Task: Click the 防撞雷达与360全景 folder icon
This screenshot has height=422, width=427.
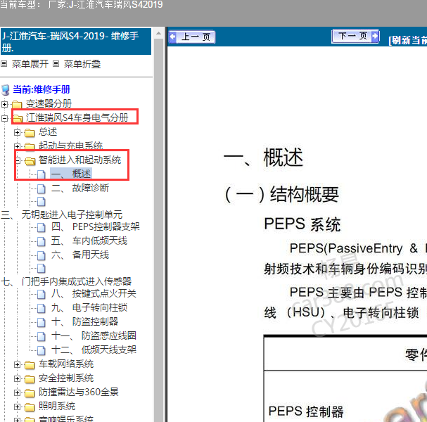Action: (x=30, y=392)
